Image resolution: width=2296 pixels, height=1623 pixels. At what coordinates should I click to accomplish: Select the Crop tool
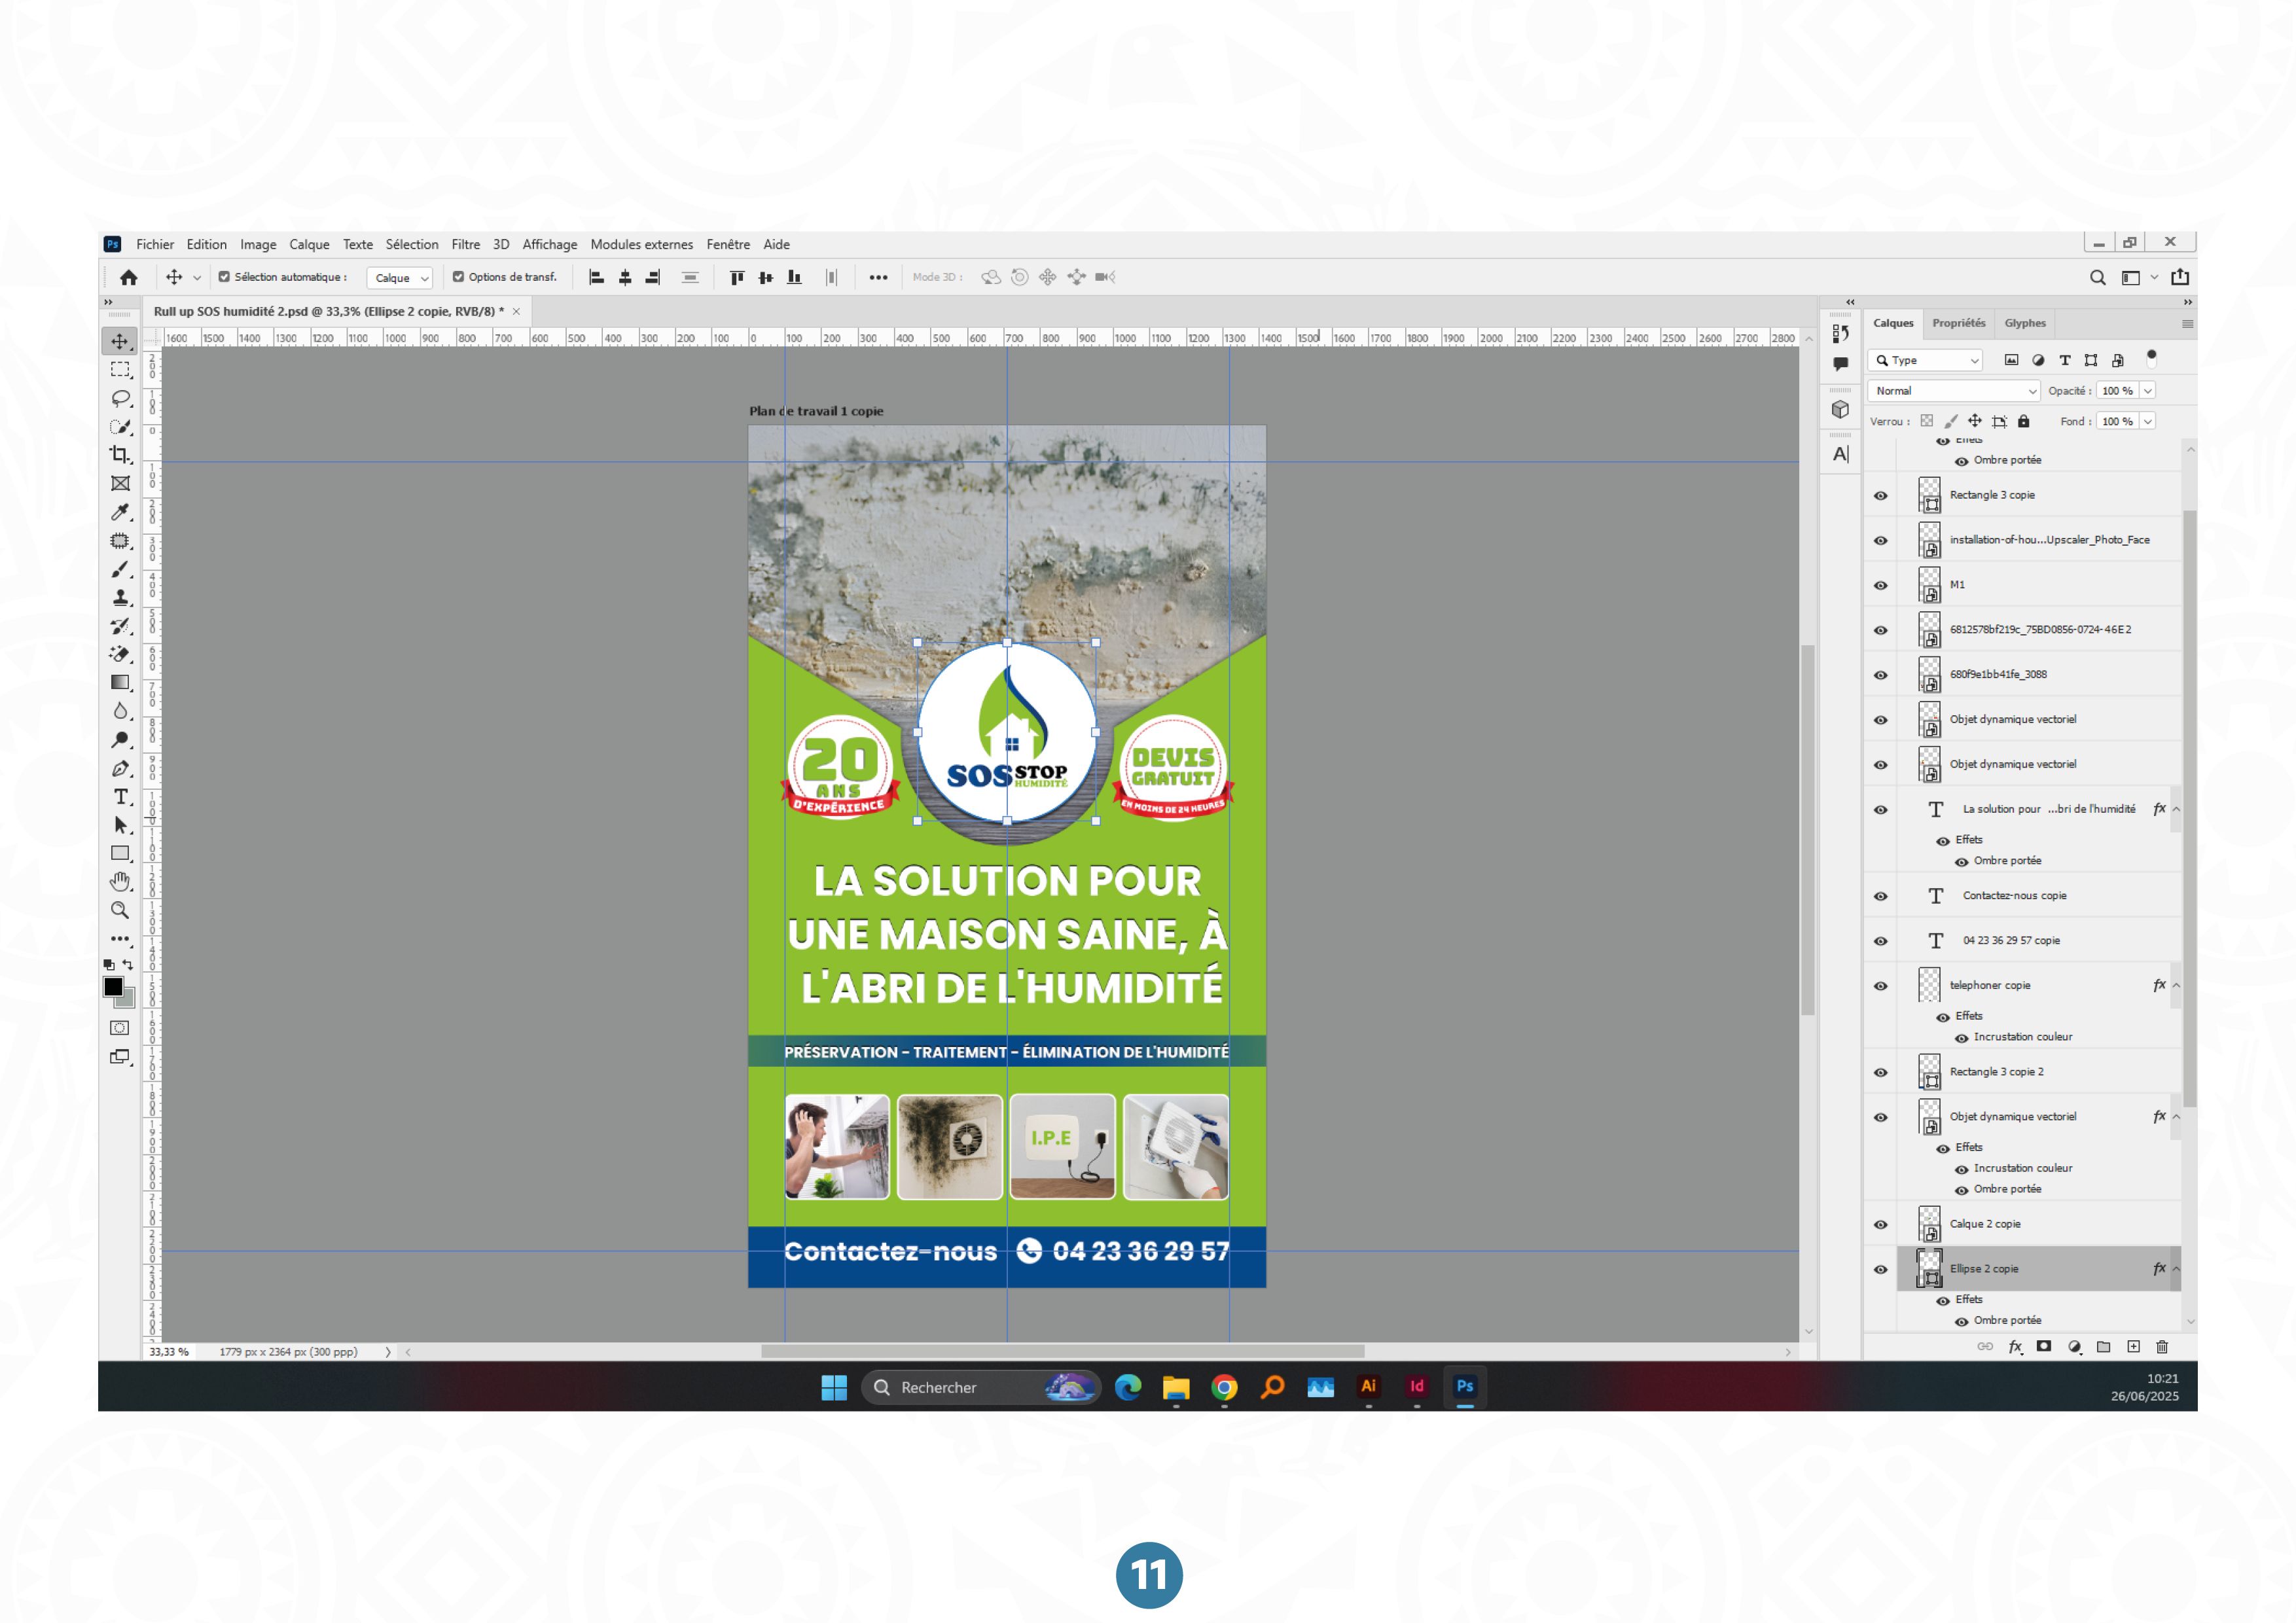(120, 455)
